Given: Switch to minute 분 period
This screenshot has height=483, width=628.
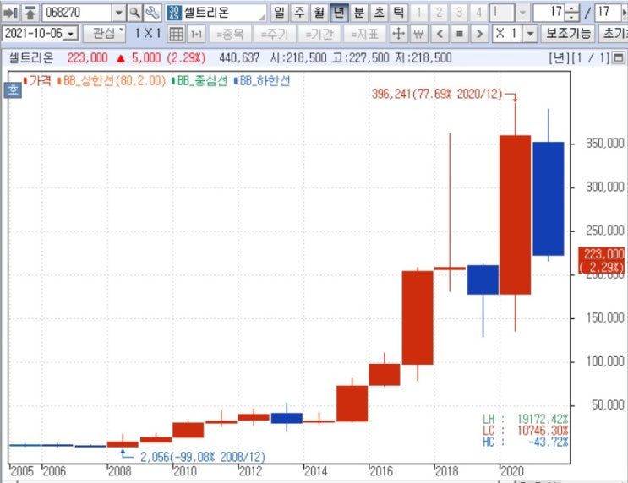Looking at the screenshot, I should click(x=359, y=13).
